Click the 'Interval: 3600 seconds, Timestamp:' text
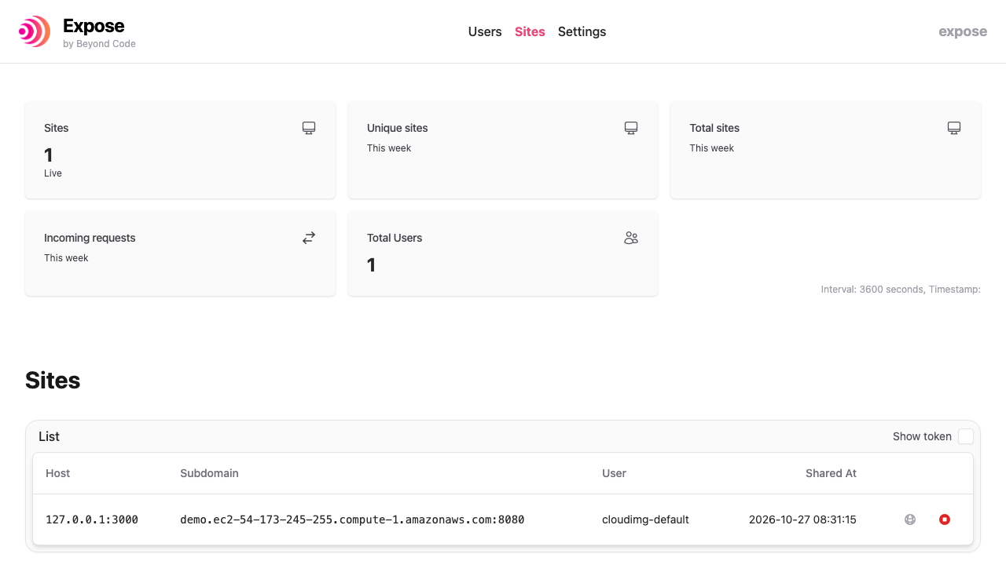Image resolution: width=1006 pixels, height=565 pixels. click(901, 290)
